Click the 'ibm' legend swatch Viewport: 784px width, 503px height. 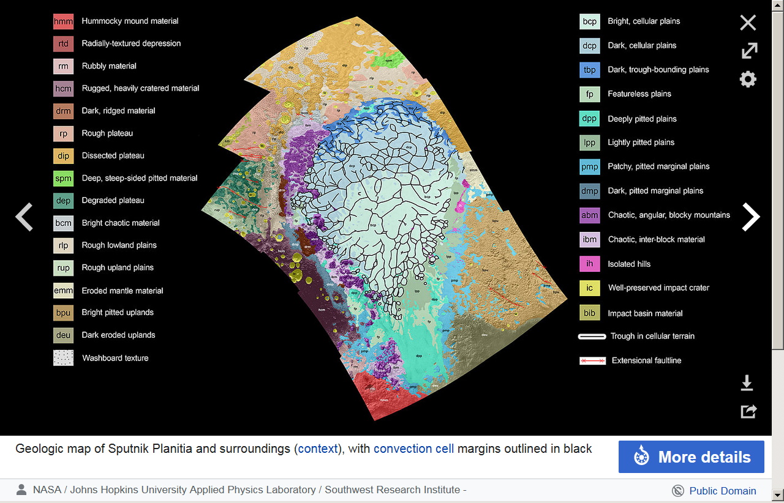[589, 240]
